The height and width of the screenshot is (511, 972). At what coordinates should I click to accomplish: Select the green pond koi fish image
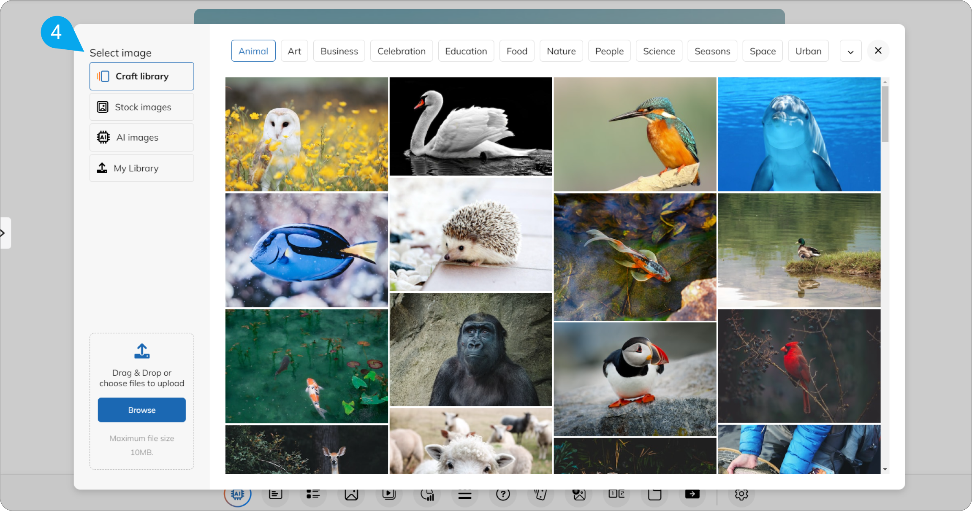[x=307, y=366]
